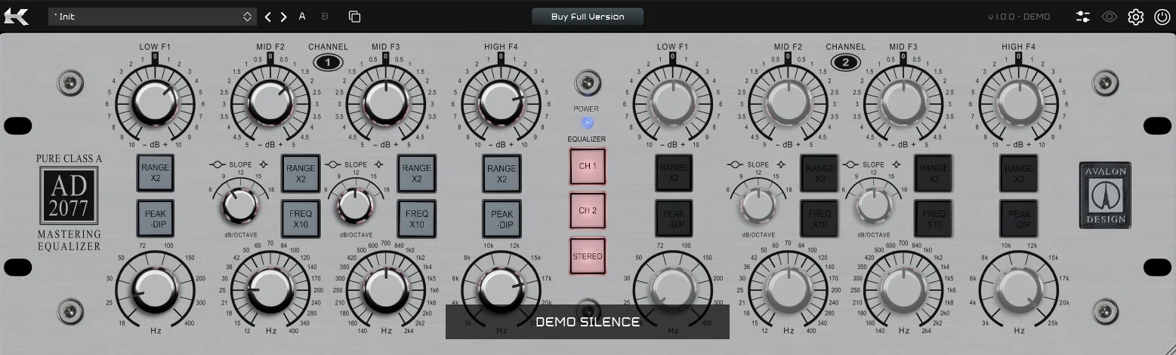The width and height of the screenshot is (1176, 355).
Task: Click the Channel 2 number badge
Action: pos(846,62)
